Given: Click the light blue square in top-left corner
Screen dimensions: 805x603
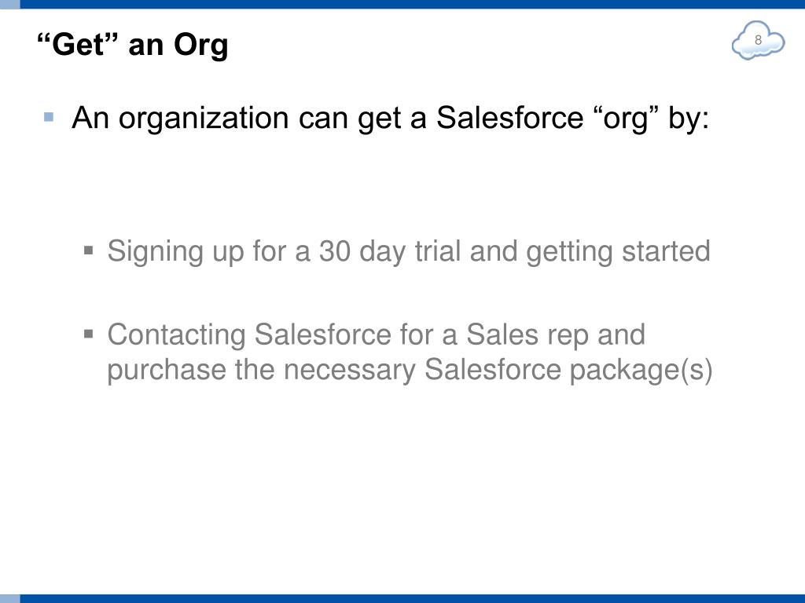Looking at the screenshot, I should (x=9, y=4).
